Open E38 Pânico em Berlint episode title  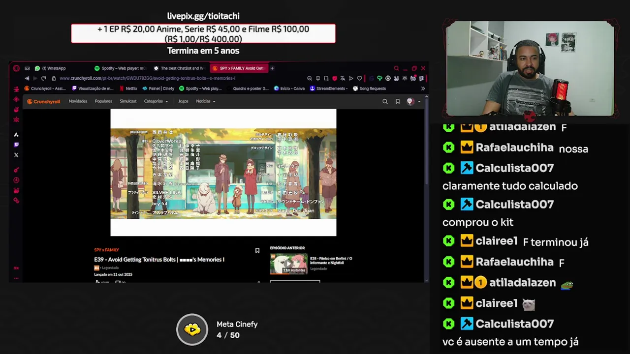(331, 261)
